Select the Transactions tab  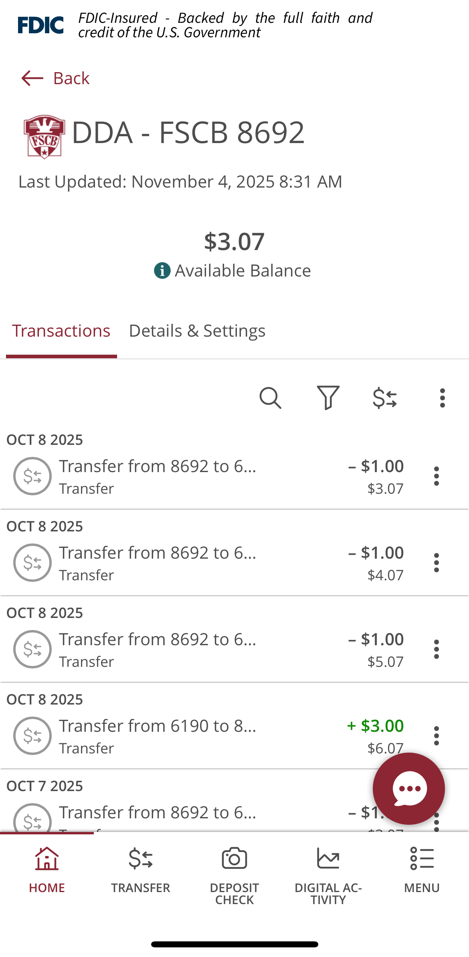pyautogui.click(x=61, y=331)
